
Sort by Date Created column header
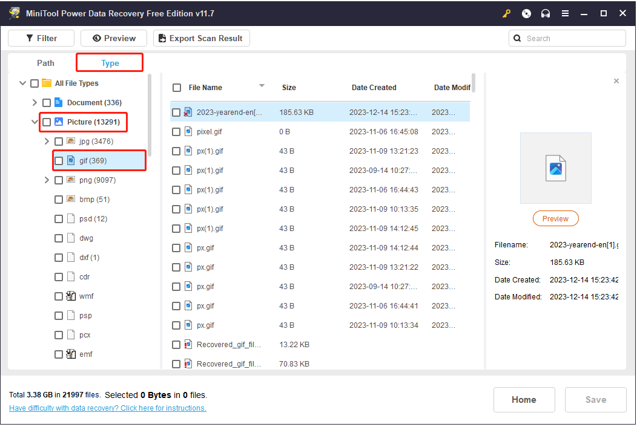tap(374, 87)
